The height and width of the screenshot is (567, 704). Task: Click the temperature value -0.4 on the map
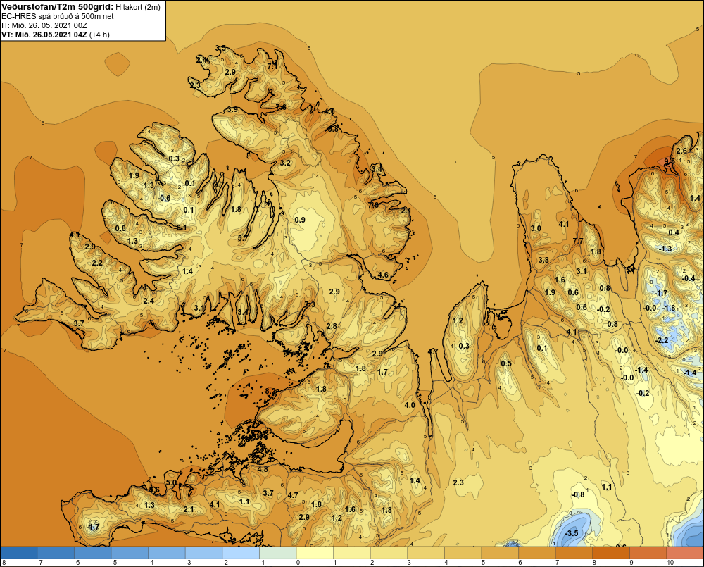689,278
